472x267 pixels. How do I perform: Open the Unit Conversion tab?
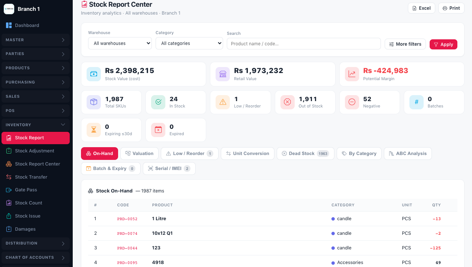(x=247, y=154)
